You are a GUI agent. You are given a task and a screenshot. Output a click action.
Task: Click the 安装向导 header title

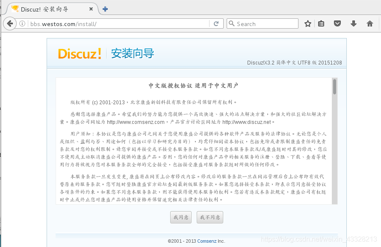[133, 53]
